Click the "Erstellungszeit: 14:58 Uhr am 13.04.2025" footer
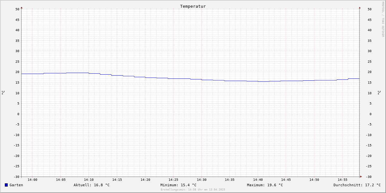 point(193,189)
